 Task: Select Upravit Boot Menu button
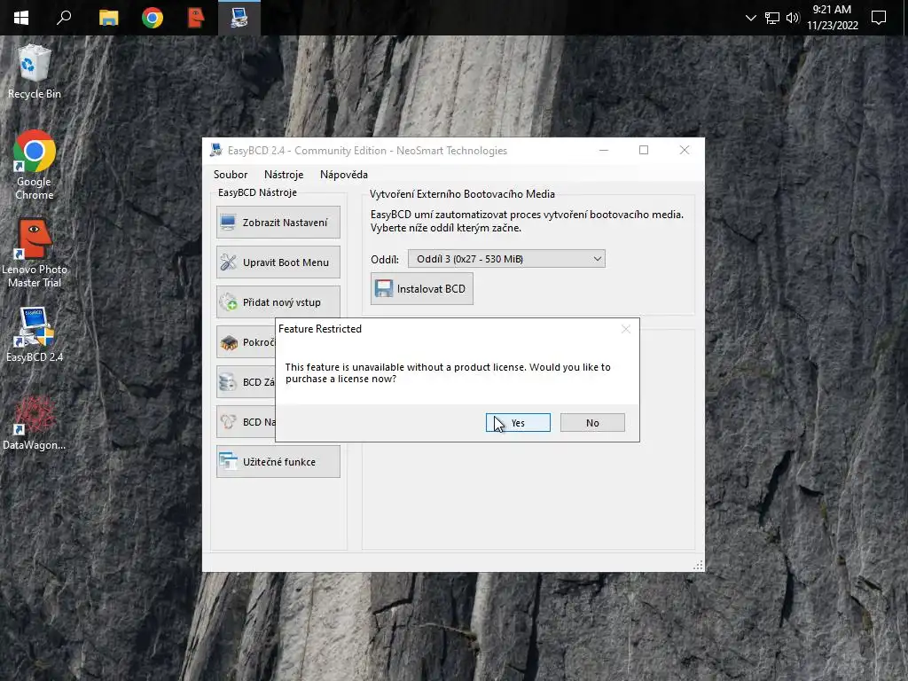point(278,262)
